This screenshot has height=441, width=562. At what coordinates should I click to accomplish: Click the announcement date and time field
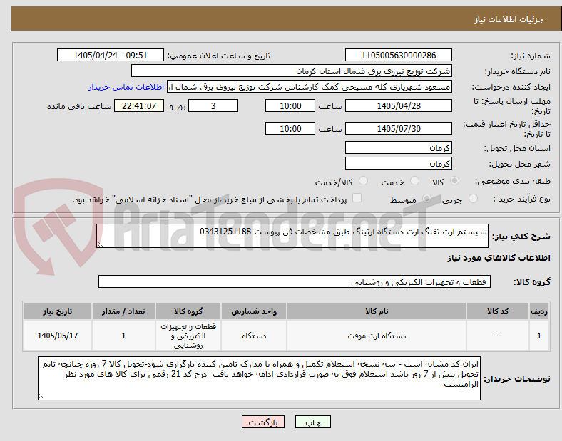tap(111, 55)
